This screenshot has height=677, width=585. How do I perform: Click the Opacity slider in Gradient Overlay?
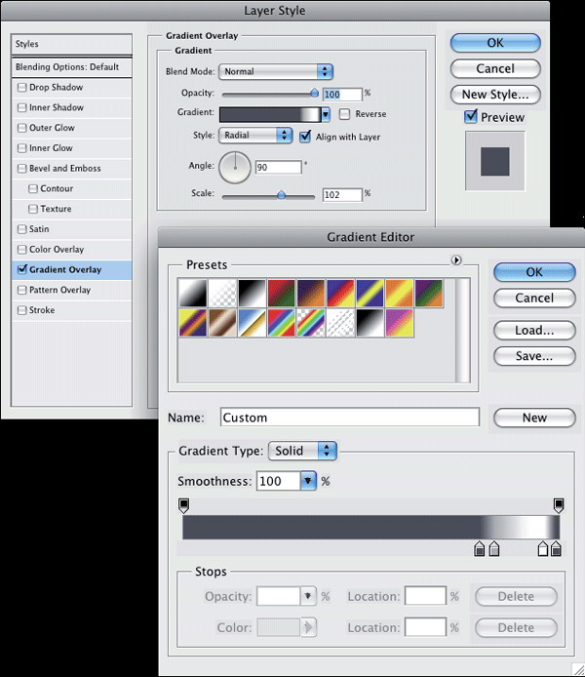270,94
